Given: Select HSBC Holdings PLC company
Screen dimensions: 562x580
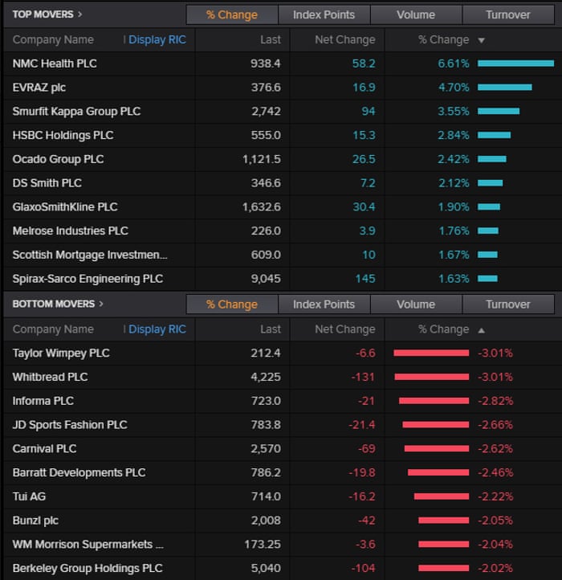Looking at the screenshot, I should [63, 135].
